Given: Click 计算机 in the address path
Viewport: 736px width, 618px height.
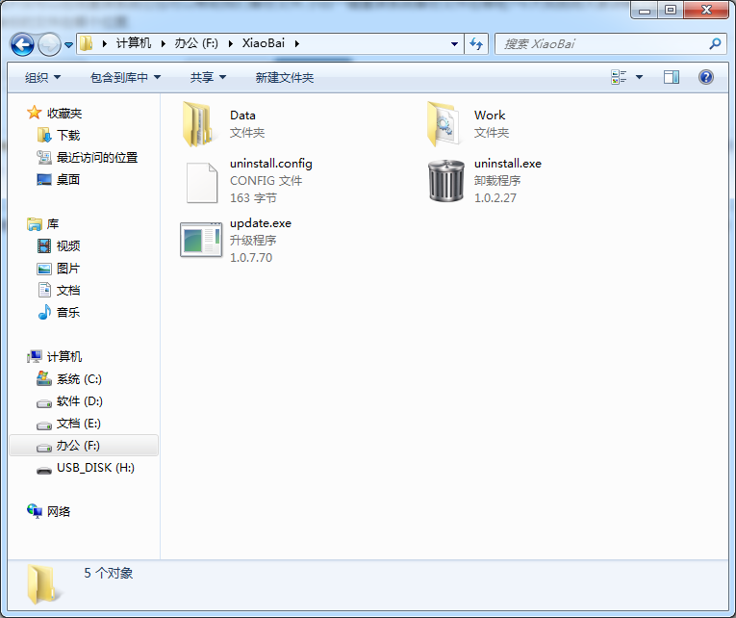Looking at the screenshot, I should pyautogui.click(x=134, y=43).
